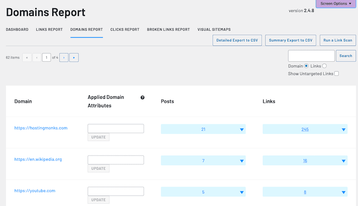
Task: Click Detailed Export to CSV button
Action: point(237,40)
